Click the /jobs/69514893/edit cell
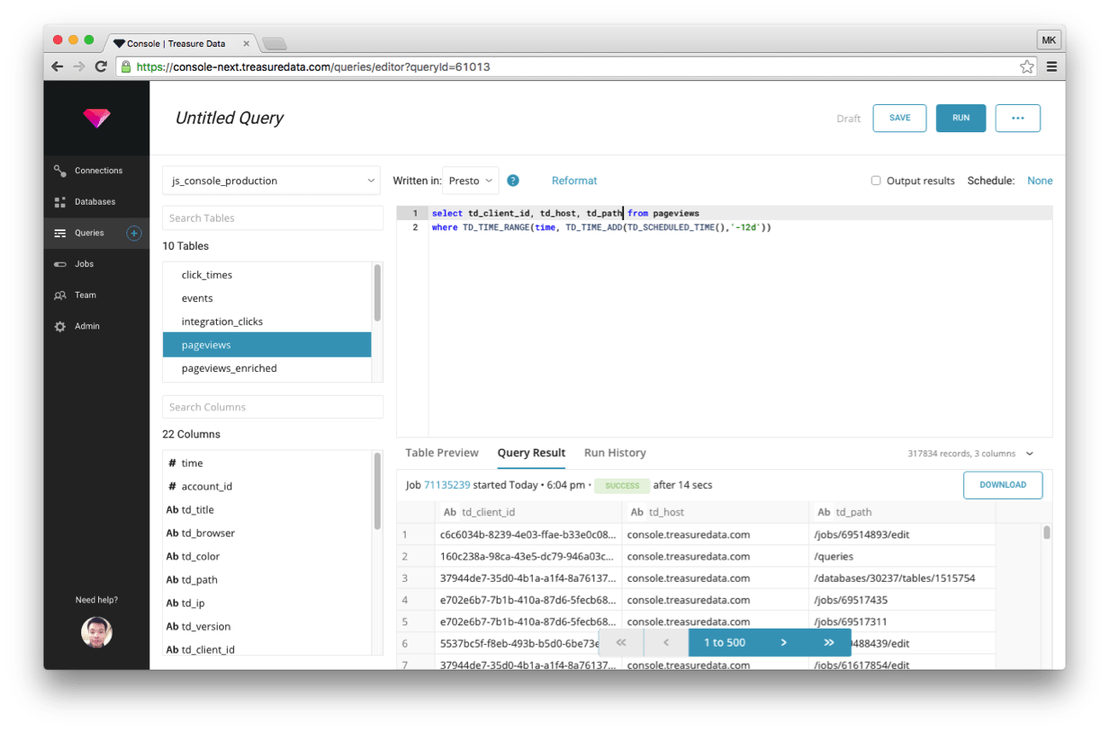1110x732 pixels. [x=902, y=535]
